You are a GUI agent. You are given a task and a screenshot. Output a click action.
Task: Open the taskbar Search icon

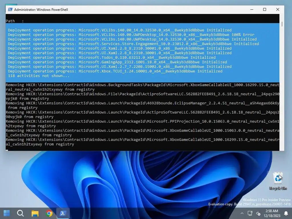[20, 213]
